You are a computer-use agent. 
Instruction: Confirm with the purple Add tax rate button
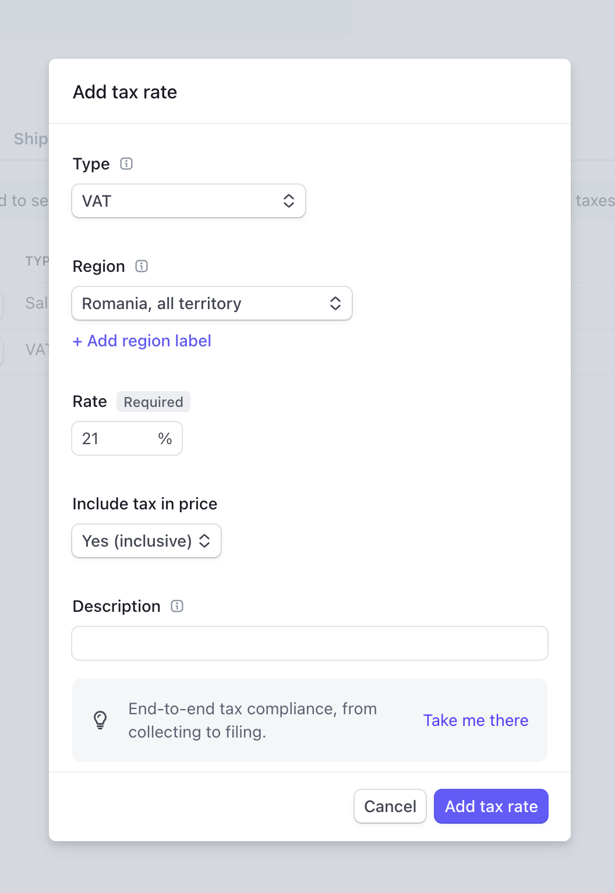[491, 806]
